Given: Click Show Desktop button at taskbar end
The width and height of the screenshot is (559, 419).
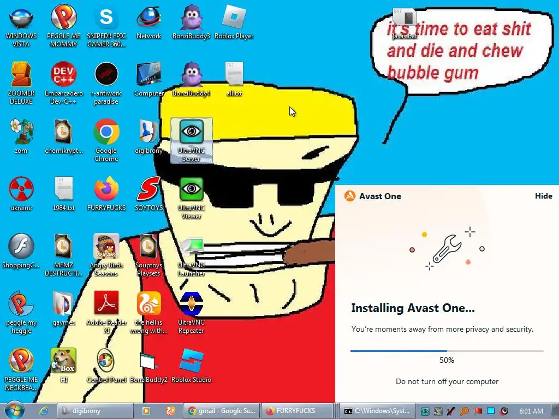Looking at the screenshot, I should [555, 411].
